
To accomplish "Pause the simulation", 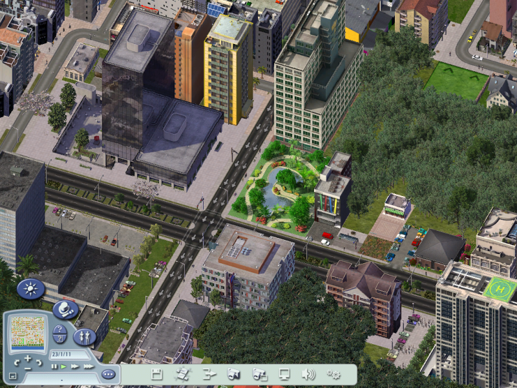I will [54, 367].
